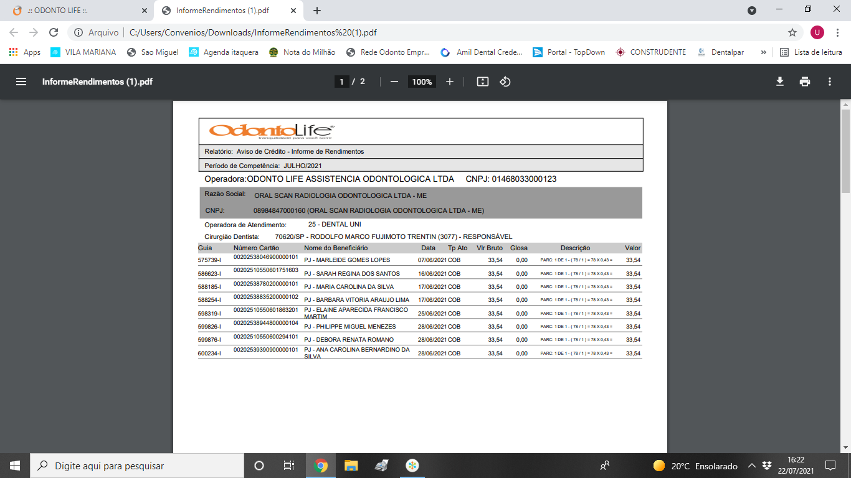Select the InformeRendimentos (1).pdf tab

pos(230,11)
